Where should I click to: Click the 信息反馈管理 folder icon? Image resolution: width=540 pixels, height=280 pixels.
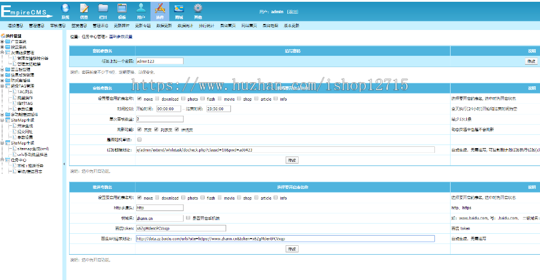(8, 75)
